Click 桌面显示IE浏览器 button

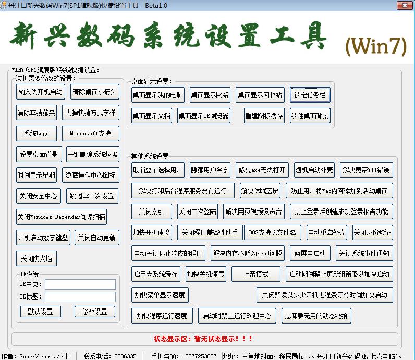pyautogui.click(x=203, y=116)
